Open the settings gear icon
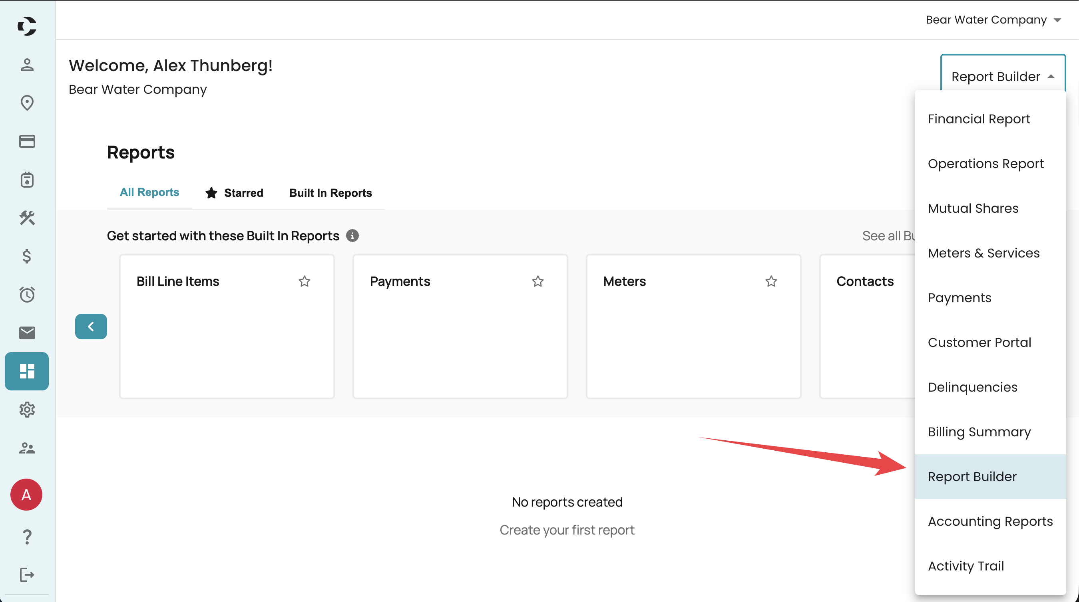 tap(26, 410)
